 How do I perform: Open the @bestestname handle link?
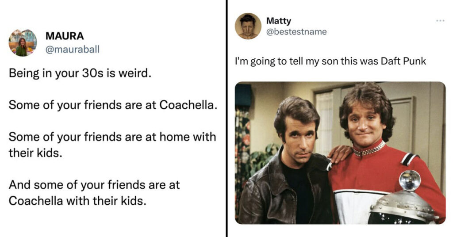tap(296, 32)
